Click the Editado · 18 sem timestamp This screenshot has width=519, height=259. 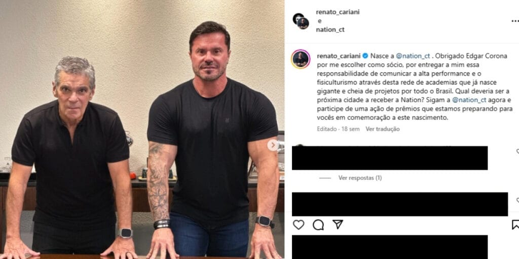(x=338, y=129)
